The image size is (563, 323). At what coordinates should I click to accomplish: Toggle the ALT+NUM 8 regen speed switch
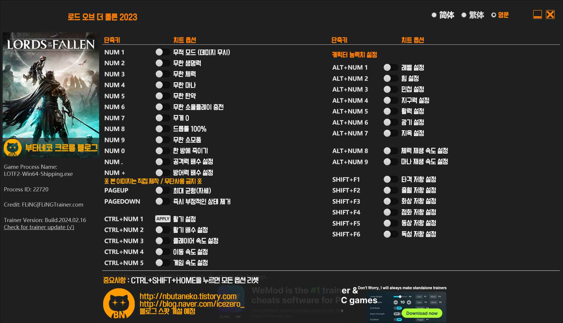coord(391,151)
